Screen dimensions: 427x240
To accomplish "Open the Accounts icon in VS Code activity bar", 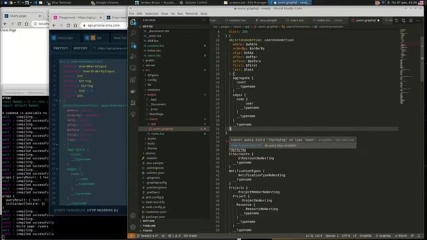I will coord(133,215).
